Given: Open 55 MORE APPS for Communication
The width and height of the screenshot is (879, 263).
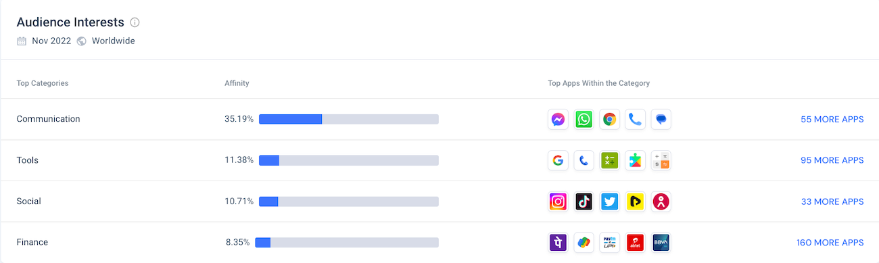Looking at the screenshot, I should point(832,119).
